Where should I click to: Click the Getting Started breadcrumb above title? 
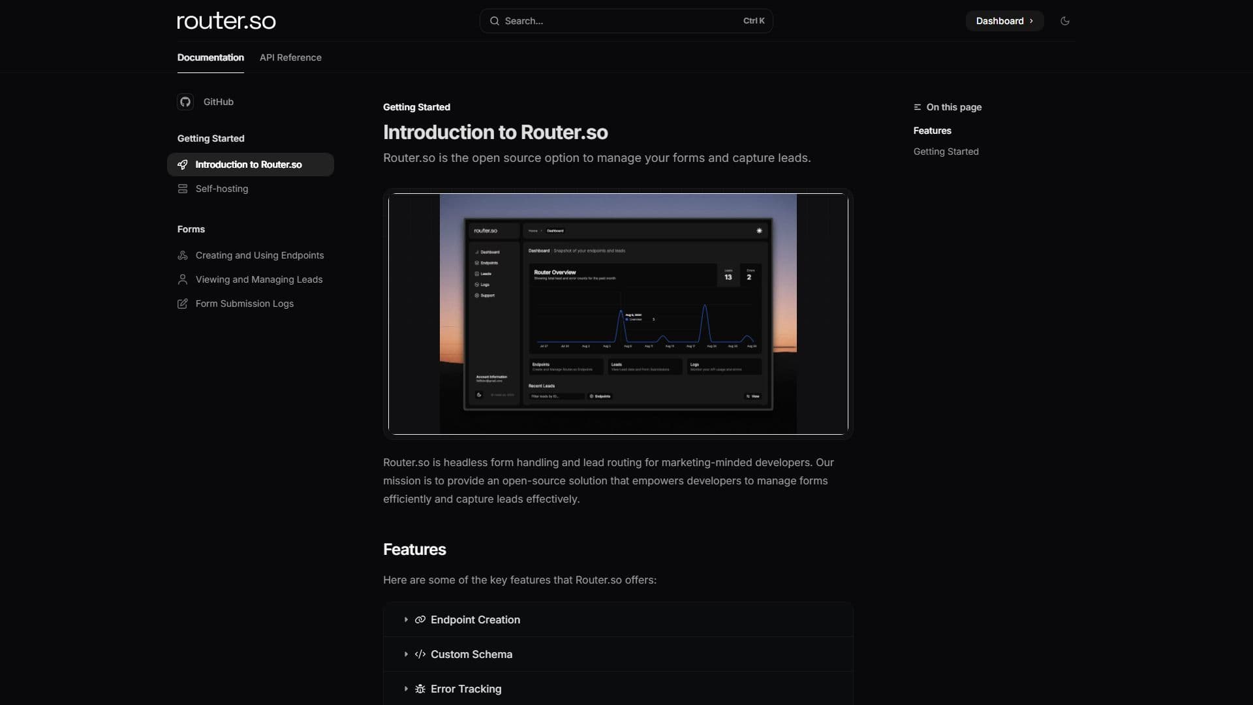tap(416, 107)
